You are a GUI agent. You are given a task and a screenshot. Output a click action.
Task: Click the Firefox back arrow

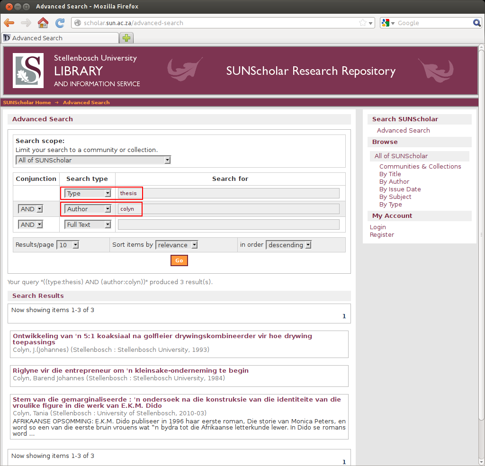(9, 23)
